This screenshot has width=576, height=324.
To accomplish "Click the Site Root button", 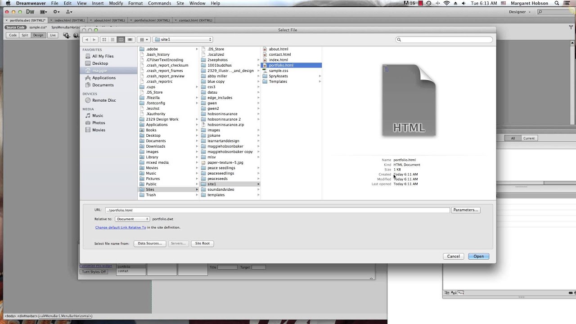I will [202, 243].
